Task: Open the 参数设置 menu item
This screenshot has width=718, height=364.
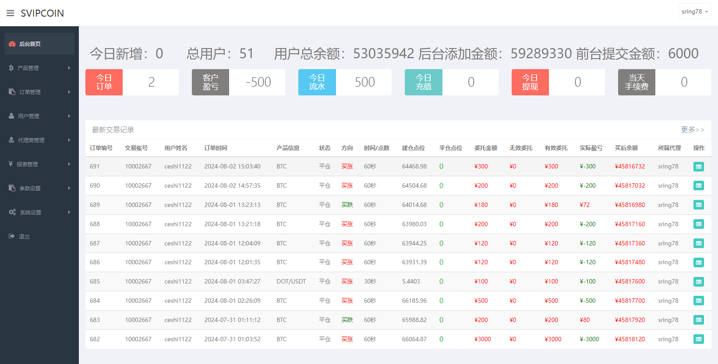Action: click(x=30, y=188)
